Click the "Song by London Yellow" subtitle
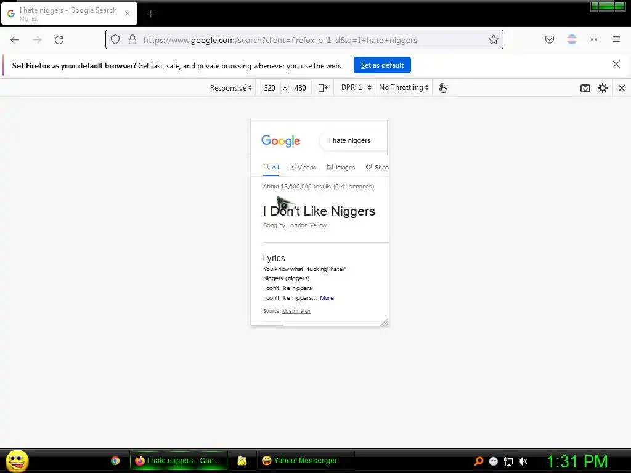Image resolution: width=631 pixels, height=473 pixels. click(x=295, y=225)
